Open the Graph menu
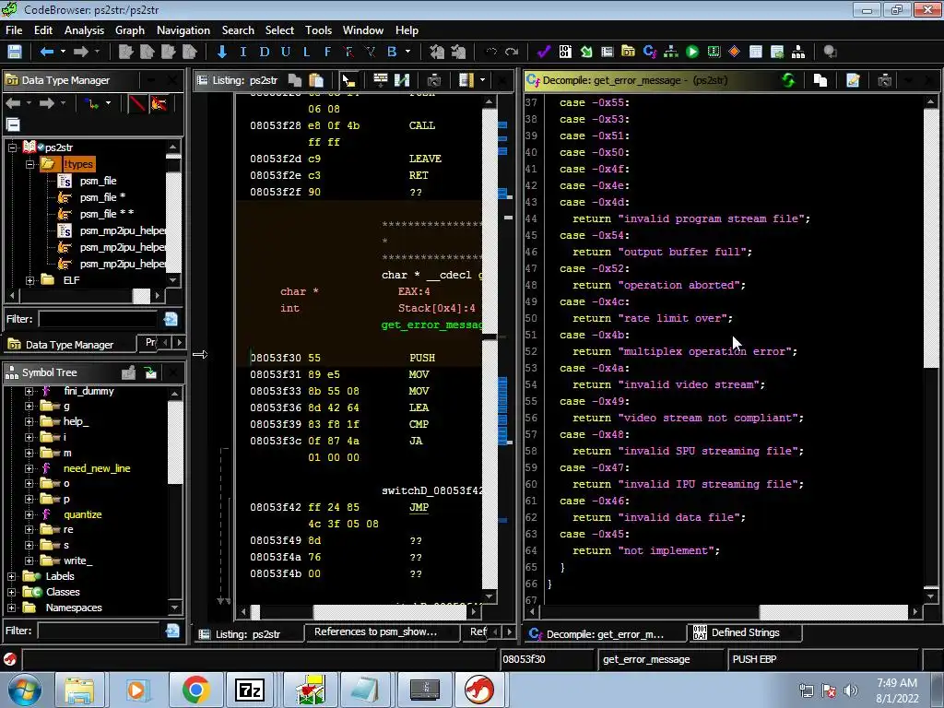 (130, 30)
